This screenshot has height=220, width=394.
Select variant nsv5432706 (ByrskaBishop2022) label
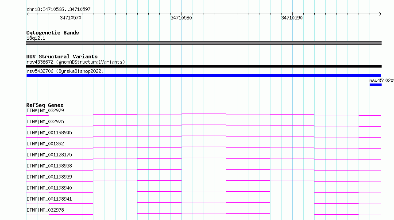click(x=65, y=71)
